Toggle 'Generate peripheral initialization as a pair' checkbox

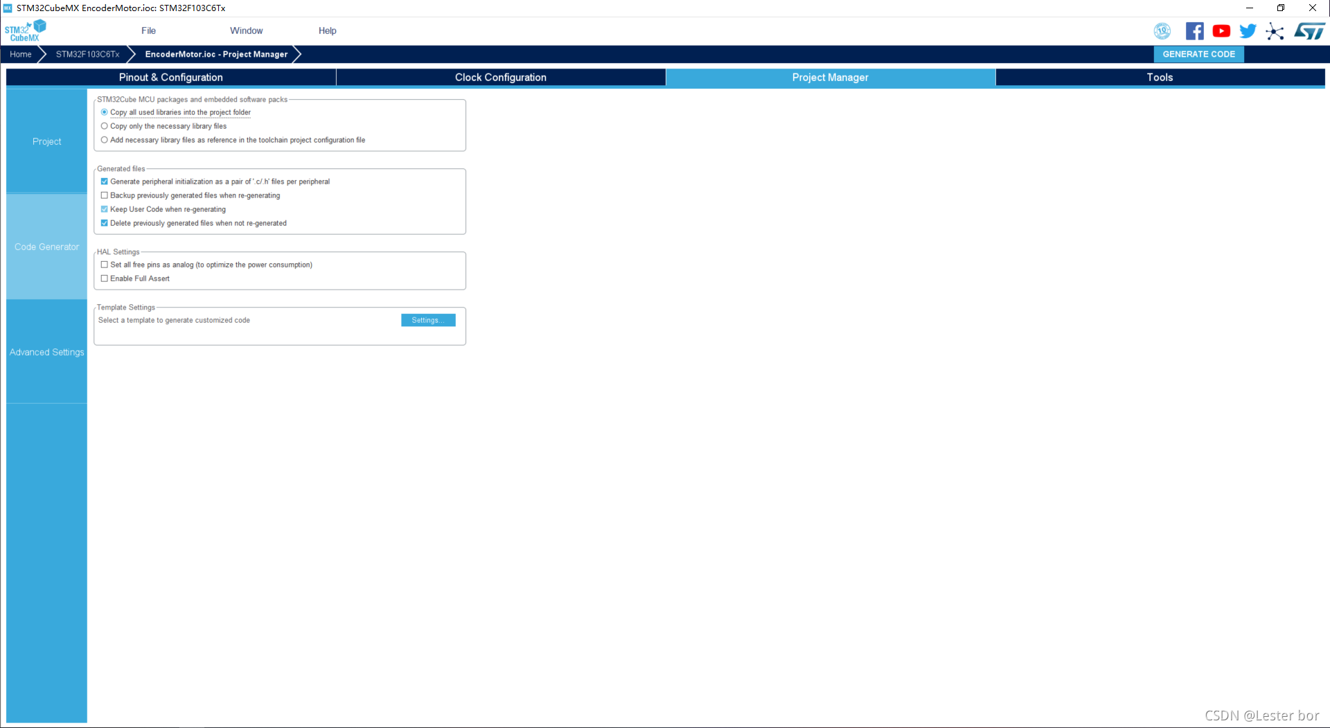click(105, 181)
